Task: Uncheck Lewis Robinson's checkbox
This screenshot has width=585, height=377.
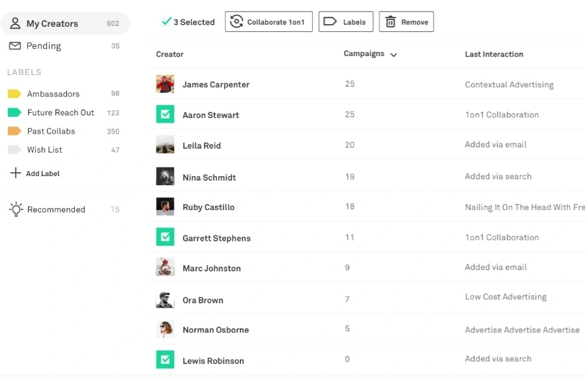Action: (165, 359)
